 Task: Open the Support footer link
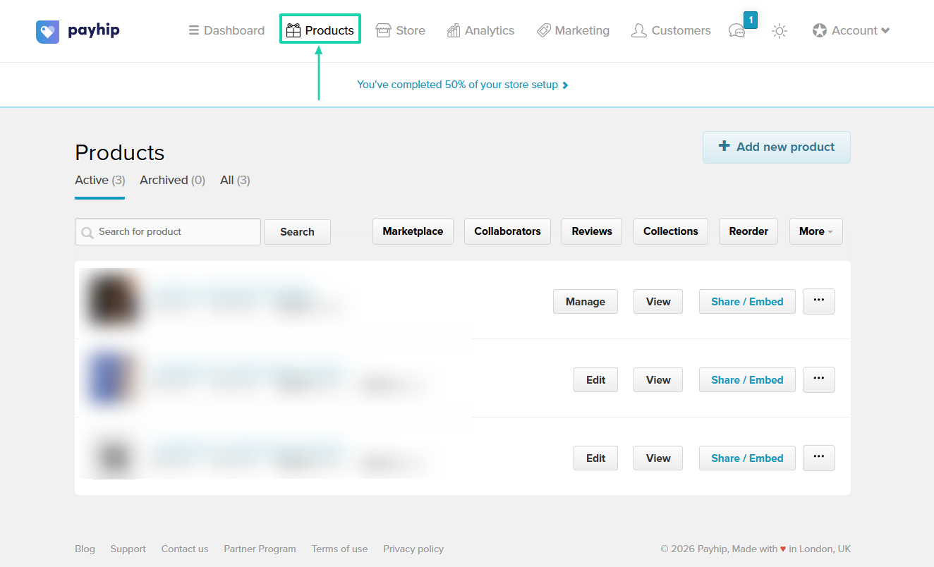pos(128,549)
